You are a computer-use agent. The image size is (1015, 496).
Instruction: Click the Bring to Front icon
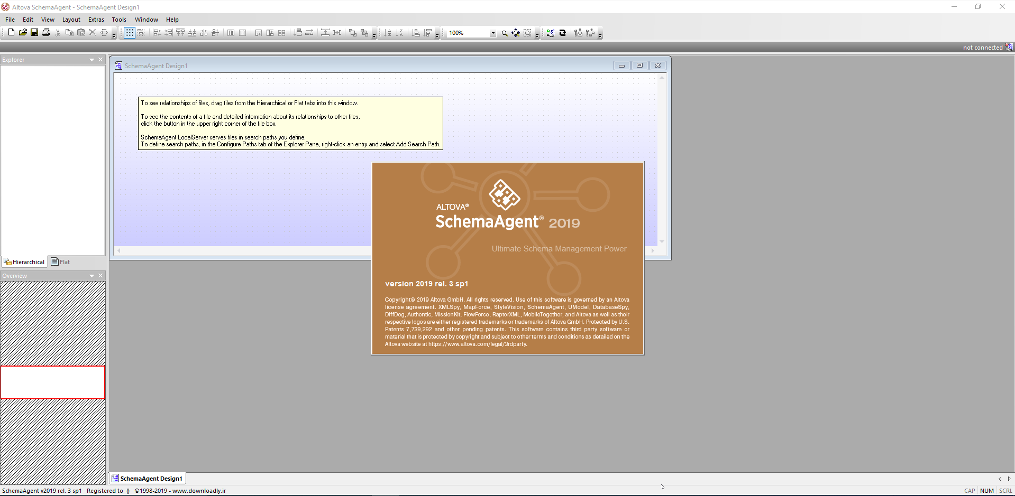353,33
